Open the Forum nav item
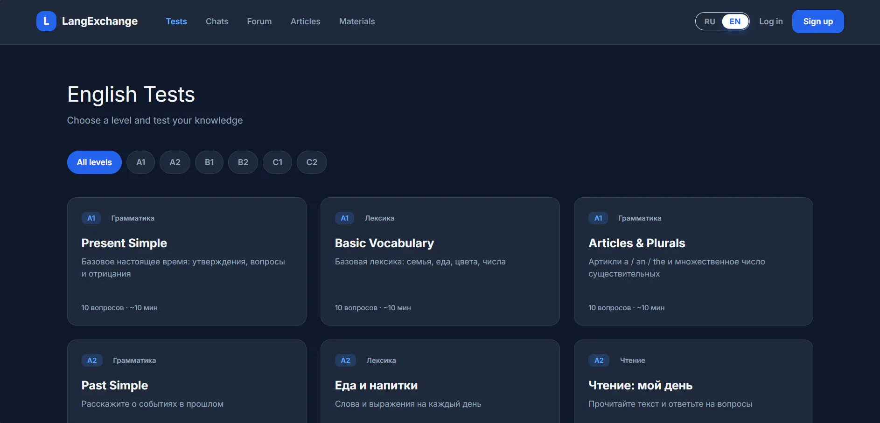The height and width of the screenshot is (423, 880). click(x=259, y=21)
